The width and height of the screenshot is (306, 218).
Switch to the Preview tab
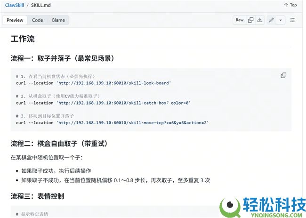[x=15, y=20]
